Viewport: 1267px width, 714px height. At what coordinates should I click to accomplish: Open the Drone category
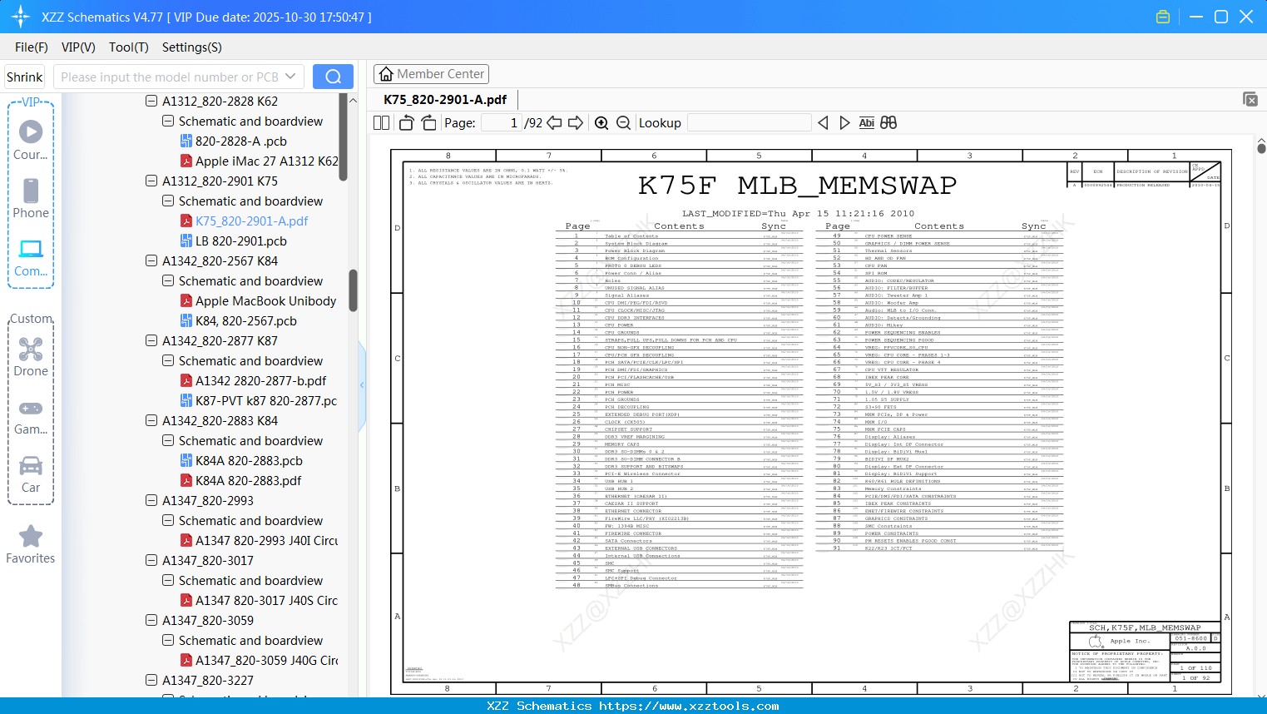click(x=31, y=356)
